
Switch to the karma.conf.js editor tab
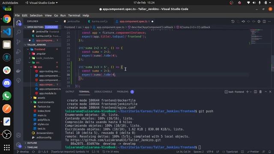(100, 21)
